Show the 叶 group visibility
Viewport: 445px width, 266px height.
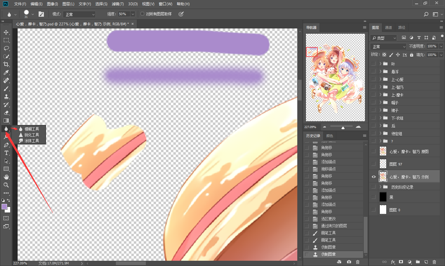(374, 64)
